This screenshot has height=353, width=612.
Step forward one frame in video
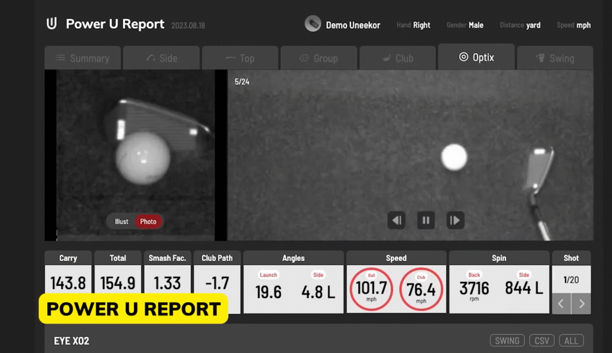(455, 220)
